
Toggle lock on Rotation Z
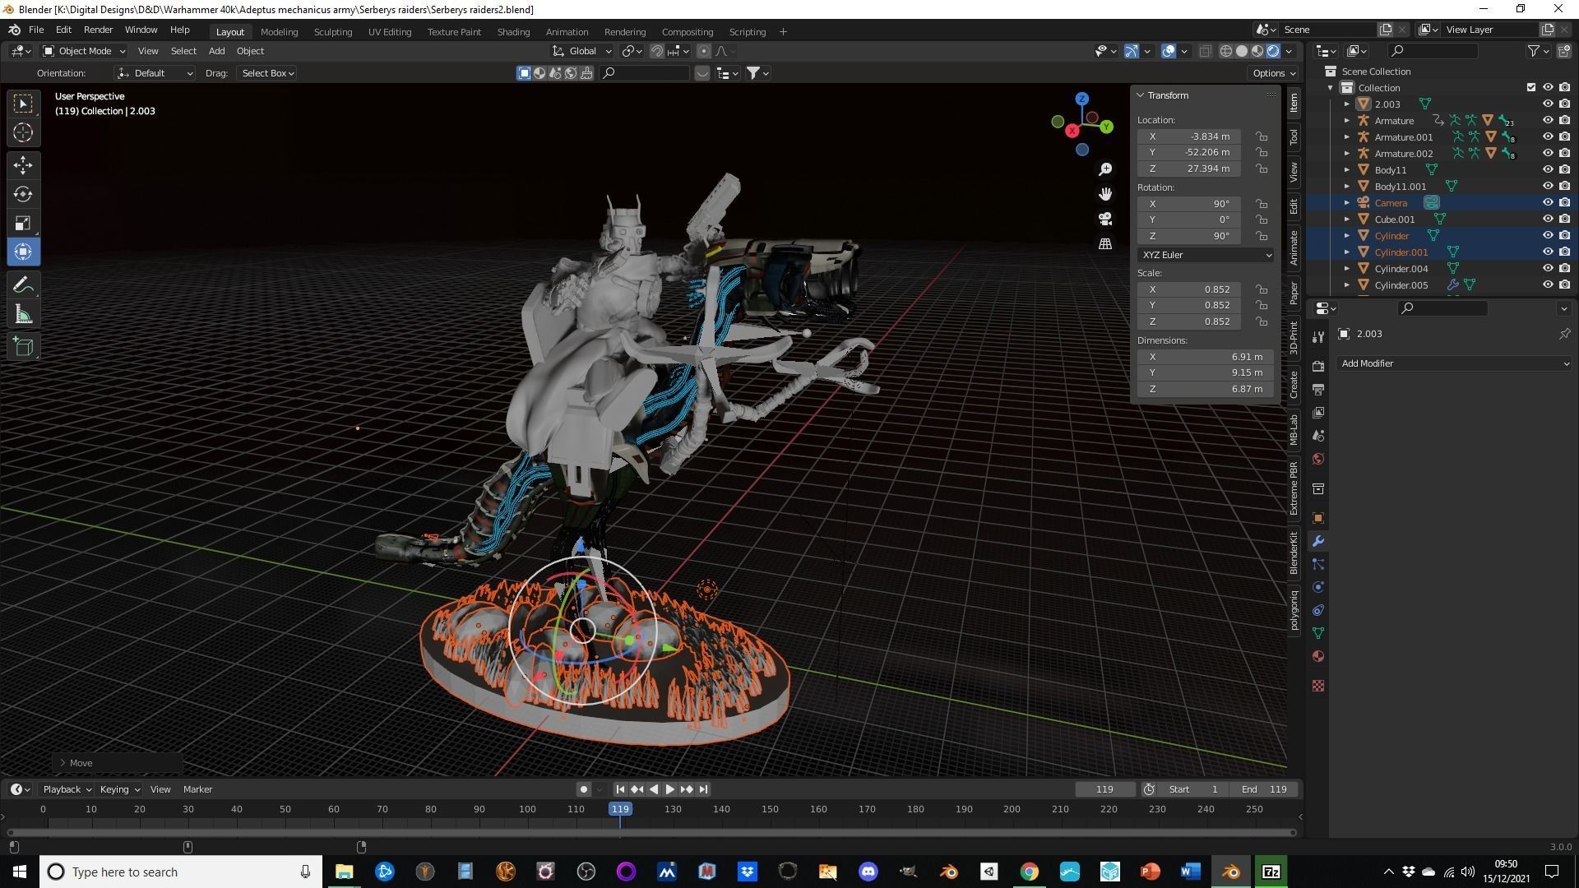point(1262,236)
